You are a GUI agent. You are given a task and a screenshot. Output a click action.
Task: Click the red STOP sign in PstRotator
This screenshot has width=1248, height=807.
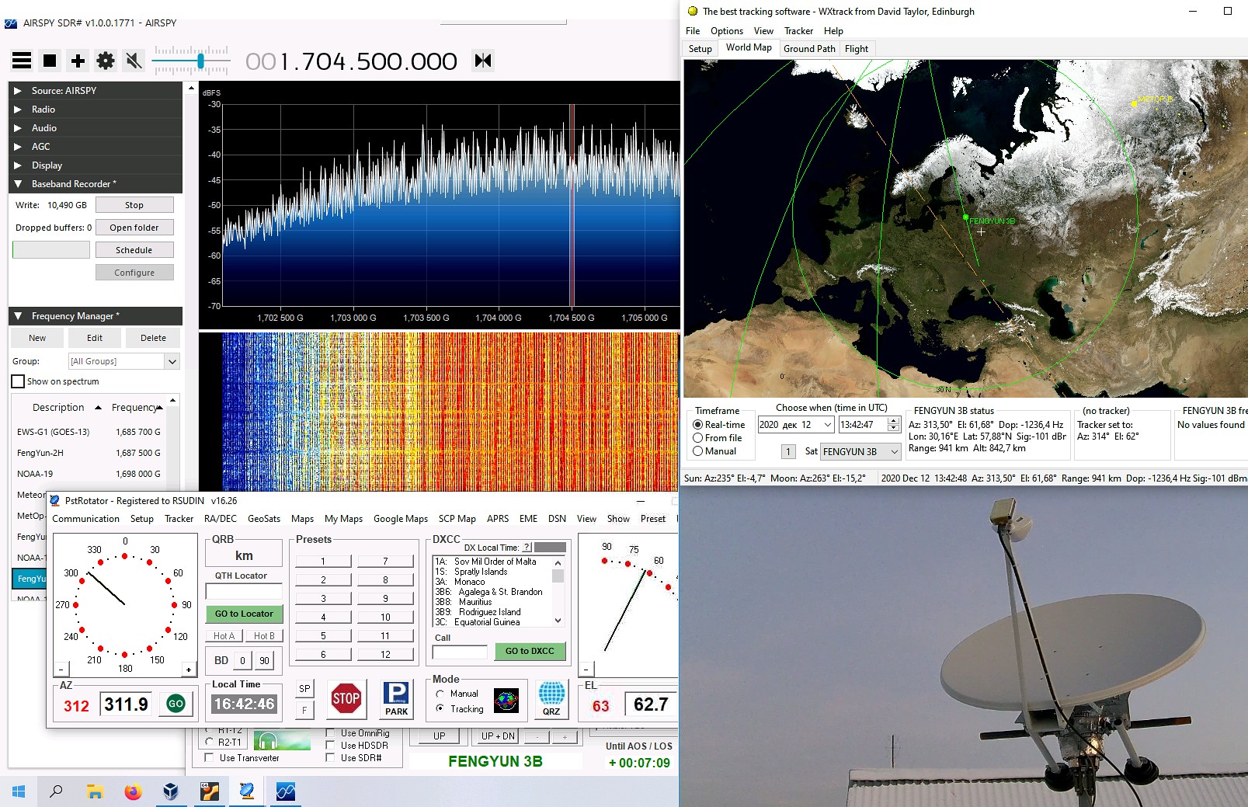click(x=346, y=698)
